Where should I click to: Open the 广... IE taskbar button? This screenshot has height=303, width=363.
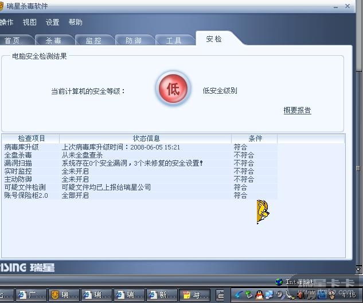point(31,295)
